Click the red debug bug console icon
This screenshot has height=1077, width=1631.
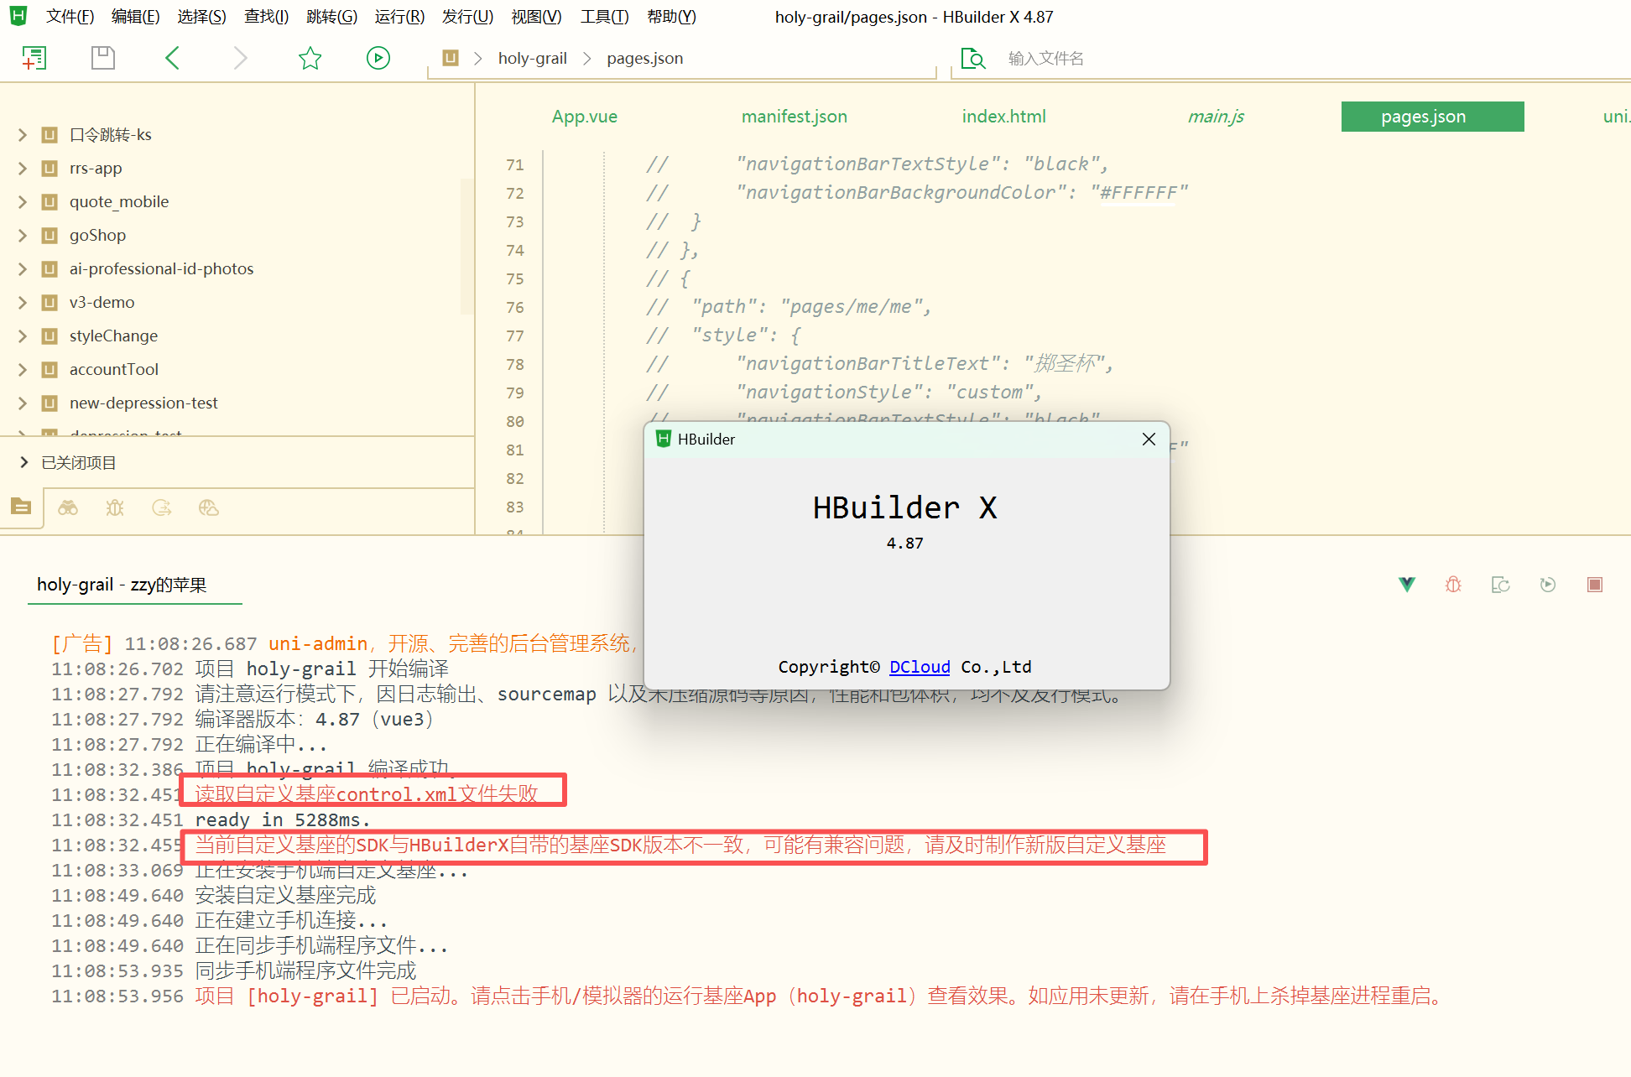click(x=1453, y=585)
